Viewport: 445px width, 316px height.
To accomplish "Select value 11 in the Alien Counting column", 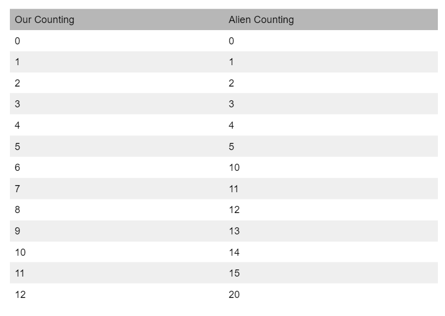I will pos(234,189).
